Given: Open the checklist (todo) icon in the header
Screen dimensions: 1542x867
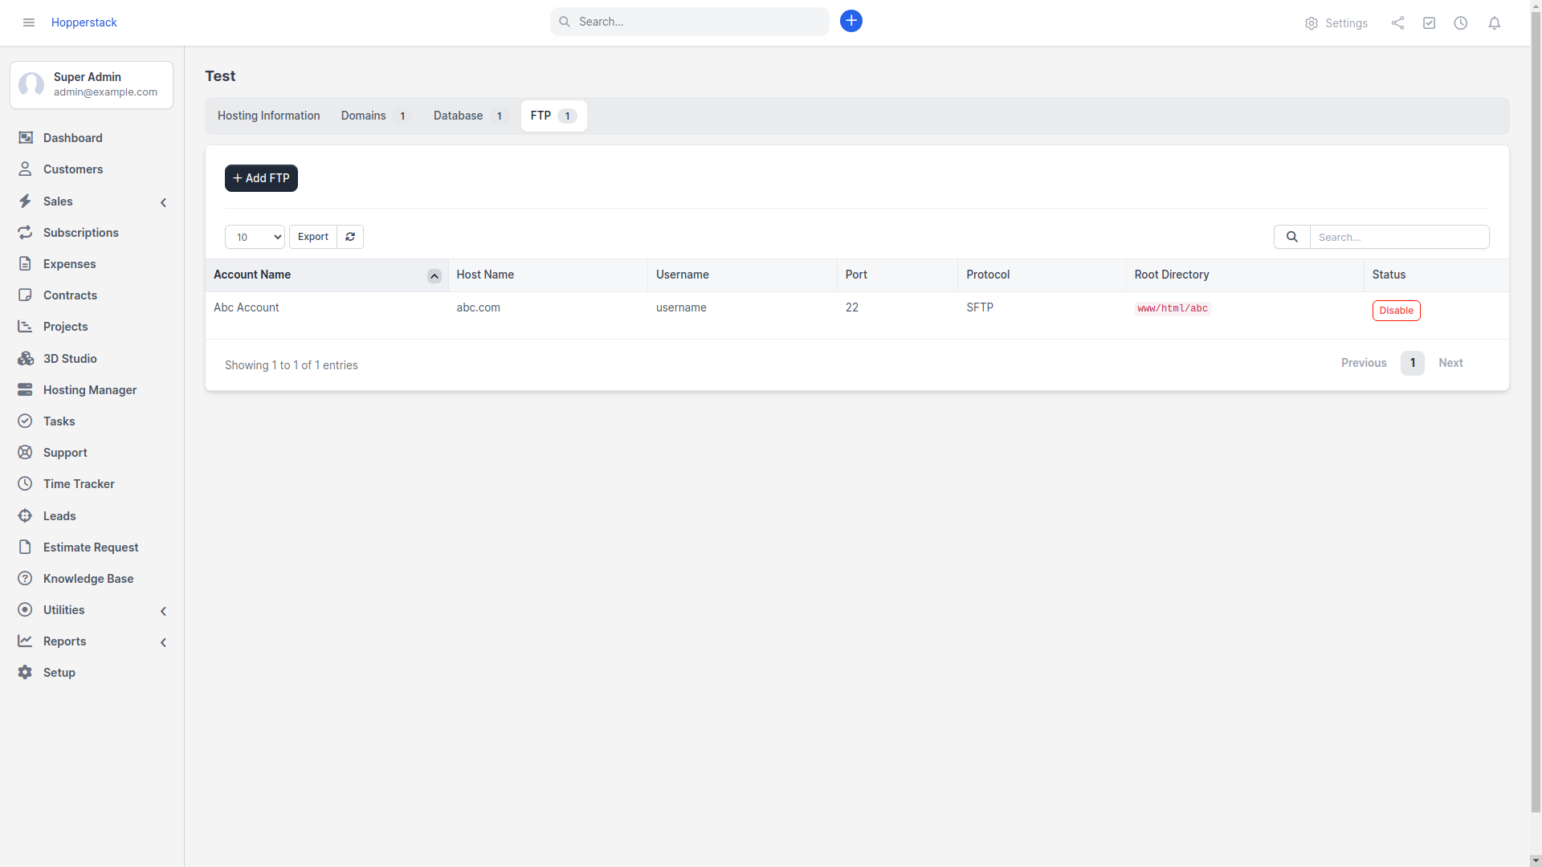Looking at the screenshot, I should (x=1429, y=23).
